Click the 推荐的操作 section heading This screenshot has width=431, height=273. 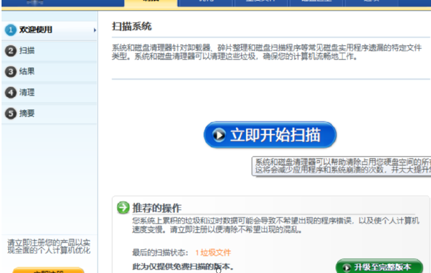(x=157, y=208)
